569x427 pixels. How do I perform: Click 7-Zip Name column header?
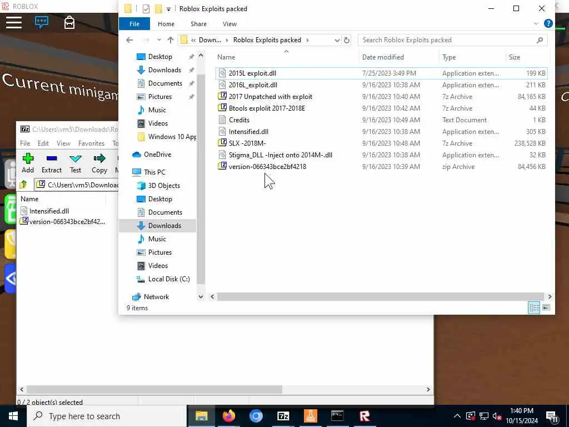coord(62,198)
